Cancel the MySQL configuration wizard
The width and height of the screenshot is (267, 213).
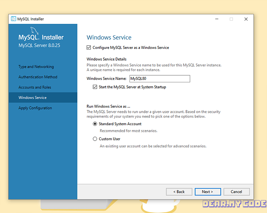click(x=237, y=192)
